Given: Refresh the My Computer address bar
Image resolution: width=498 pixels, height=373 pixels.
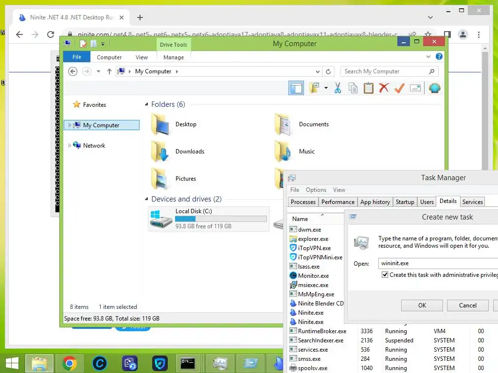Looking at the screenshot, I should click(328, 72).
